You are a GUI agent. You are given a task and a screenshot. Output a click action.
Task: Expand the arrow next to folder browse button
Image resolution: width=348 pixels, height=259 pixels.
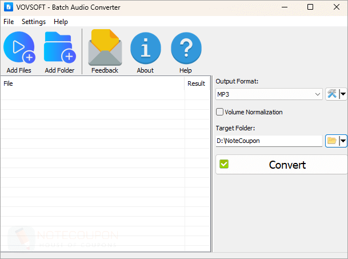(x=343, y=141)
